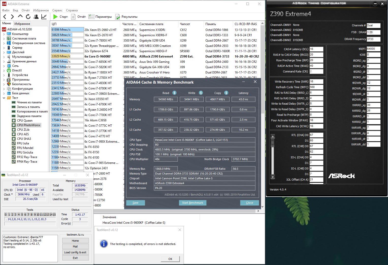Screen dimensions: 388x265
Task: Open the Сервис menu
Action: tap(57, 10)
